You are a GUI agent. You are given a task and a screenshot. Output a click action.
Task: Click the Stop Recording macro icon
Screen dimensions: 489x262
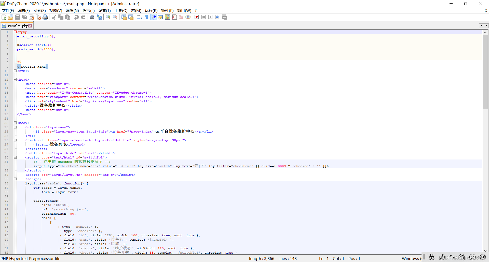203,17
